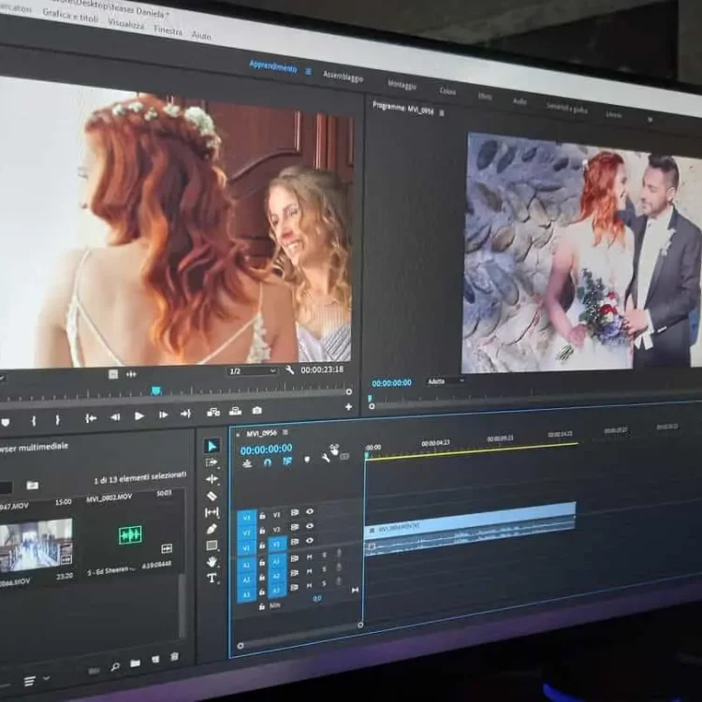Viewport: 702px width, 702px height.
Task: Select the Slip tool
Action: [212, 512]
